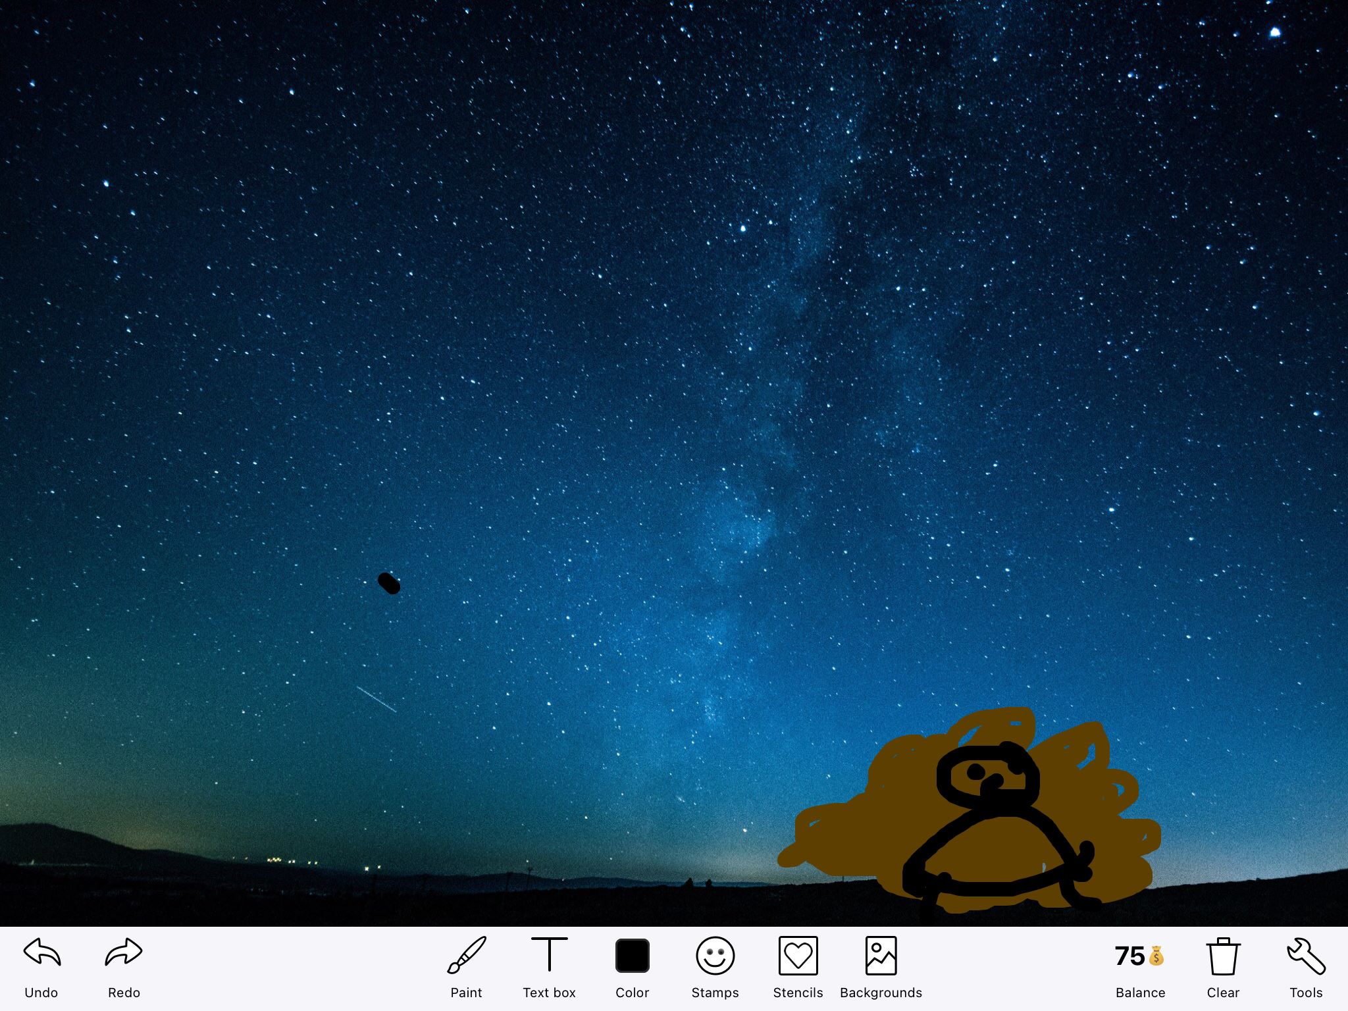Screen dimensions: 1348x1011
Task: Open the Backgrounds picture chooser
Action: coord(881,955)
